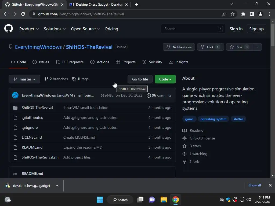Click the Notifications button

point(179,47)
